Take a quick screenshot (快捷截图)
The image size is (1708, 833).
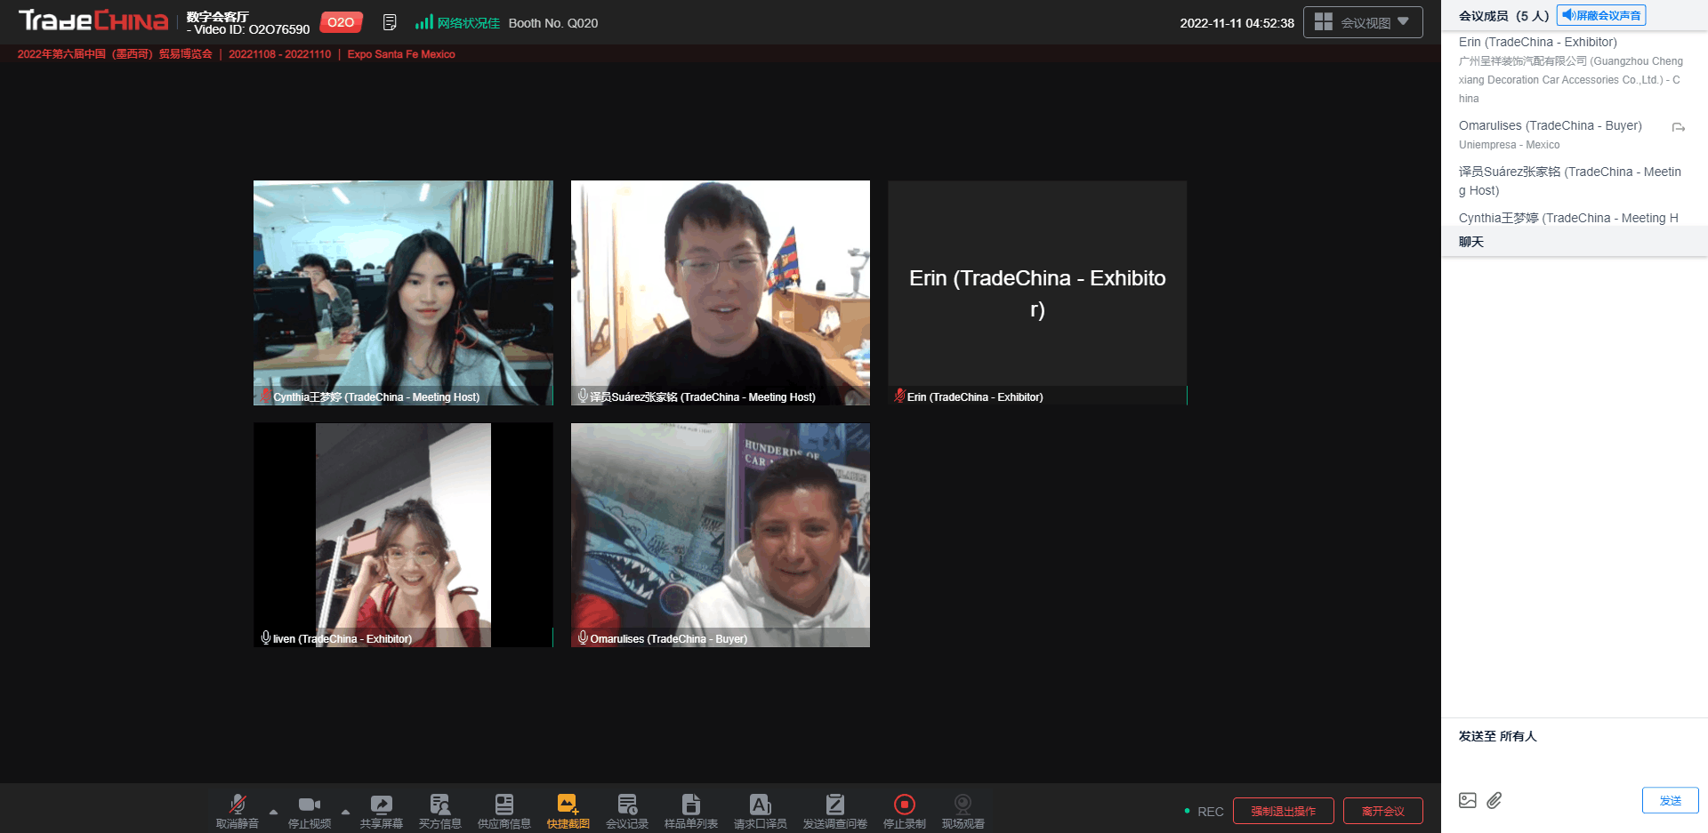(x=568, y=810)
